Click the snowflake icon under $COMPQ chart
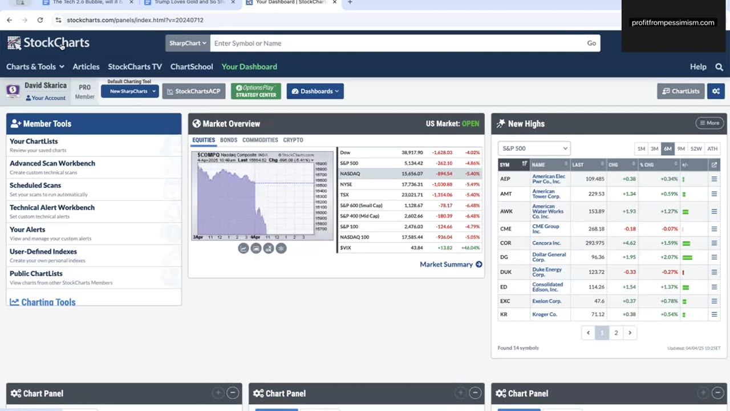 click(281, 248)
